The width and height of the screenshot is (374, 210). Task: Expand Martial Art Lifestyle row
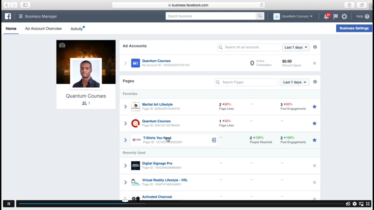(126, 106)
